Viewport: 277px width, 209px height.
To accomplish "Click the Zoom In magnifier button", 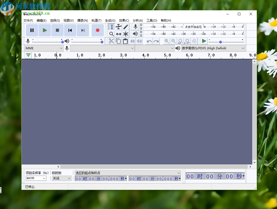I will [x=167, y=41].
